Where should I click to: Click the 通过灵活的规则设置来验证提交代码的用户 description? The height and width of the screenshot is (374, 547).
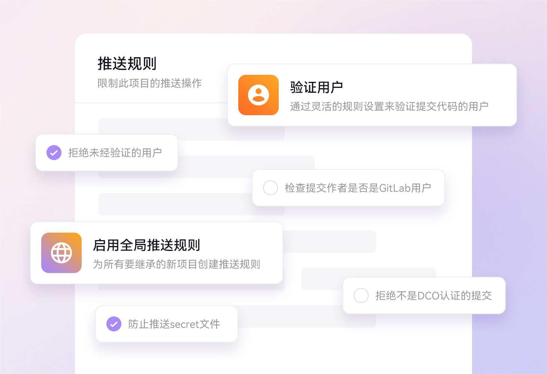pos(389,107)
